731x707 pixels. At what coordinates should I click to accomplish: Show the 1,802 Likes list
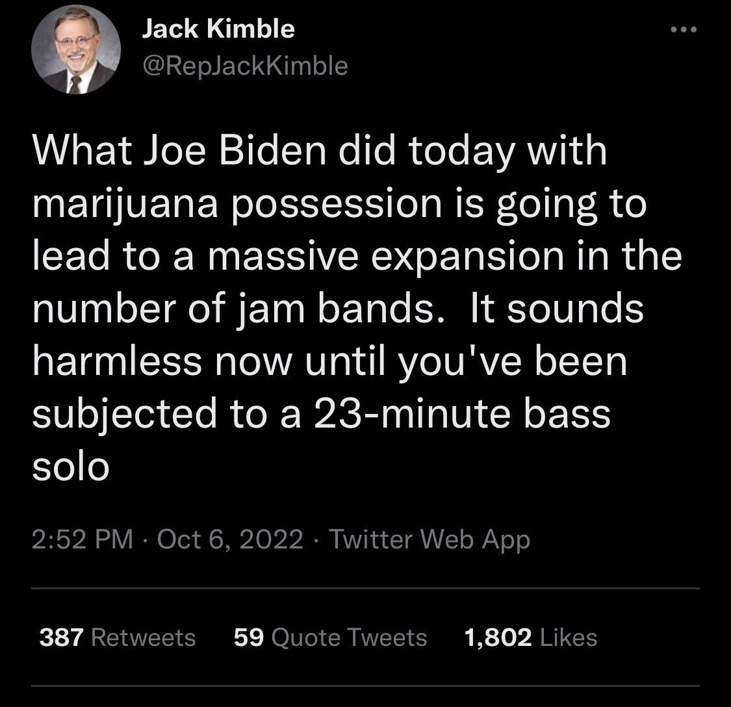(531, 637)
